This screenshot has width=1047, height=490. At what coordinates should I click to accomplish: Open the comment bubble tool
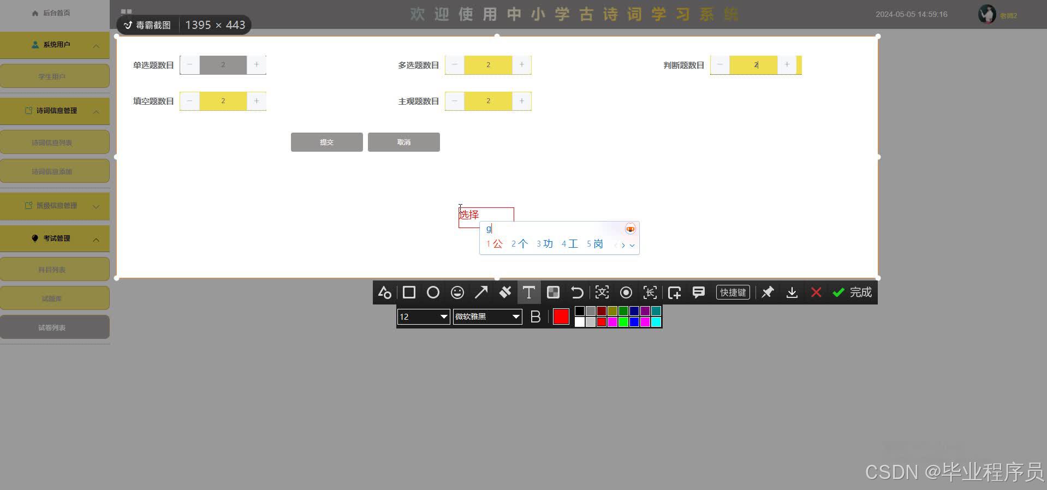coord(698,292)
